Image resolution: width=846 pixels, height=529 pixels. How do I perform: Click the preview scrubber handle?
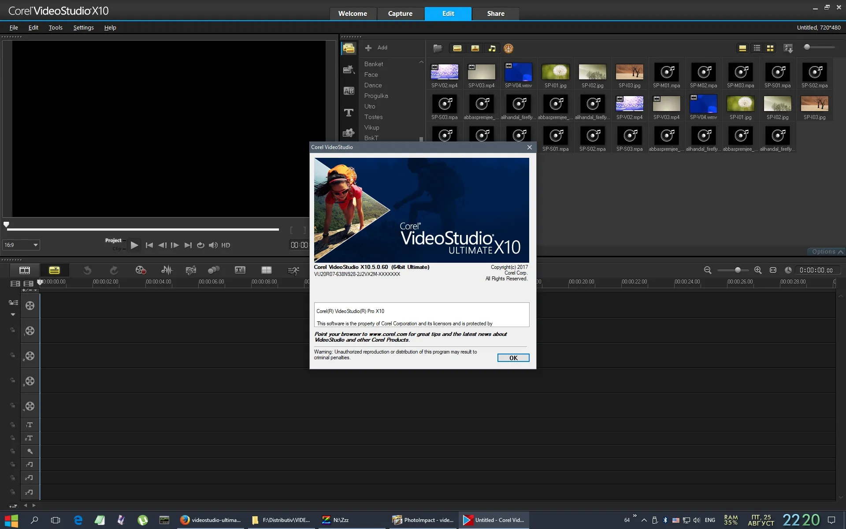click(6, 224)
